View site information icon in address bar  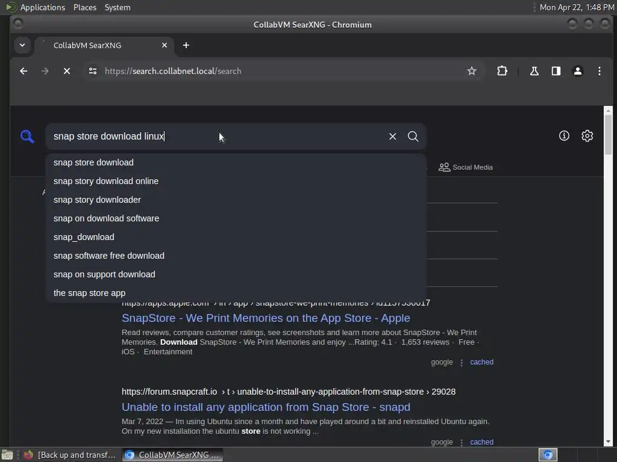click(93, 71)
